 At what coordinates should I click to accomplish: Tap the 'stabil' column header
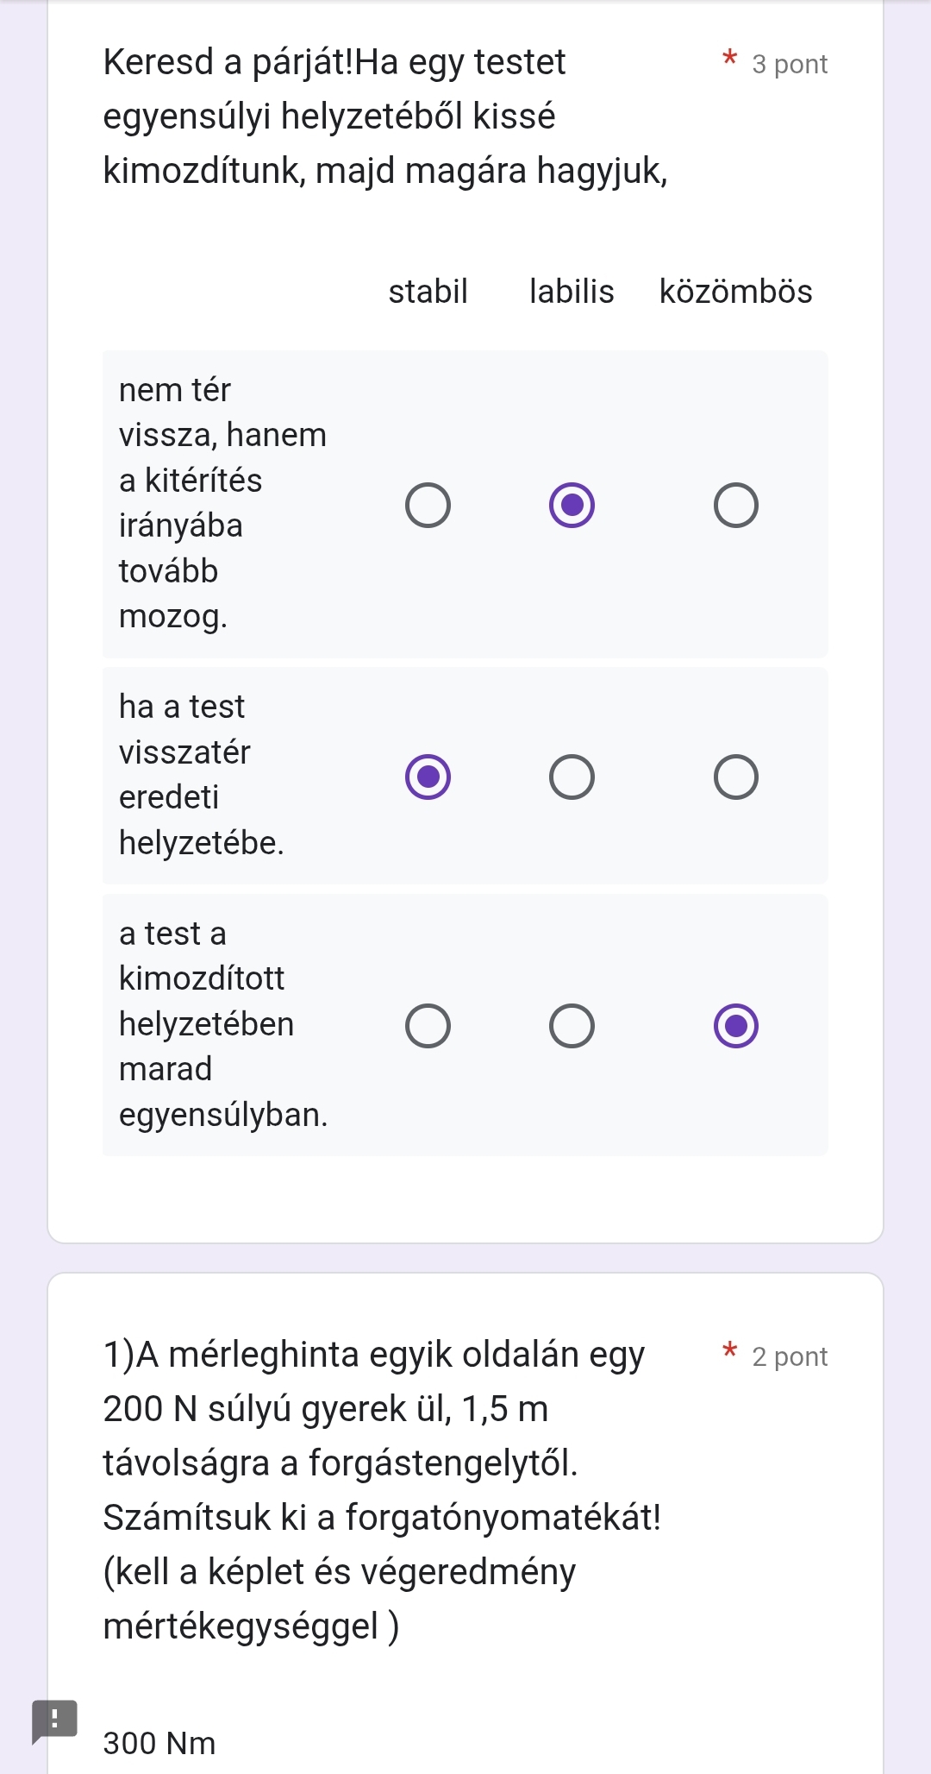pyautogui.click(x=428, y=292)
